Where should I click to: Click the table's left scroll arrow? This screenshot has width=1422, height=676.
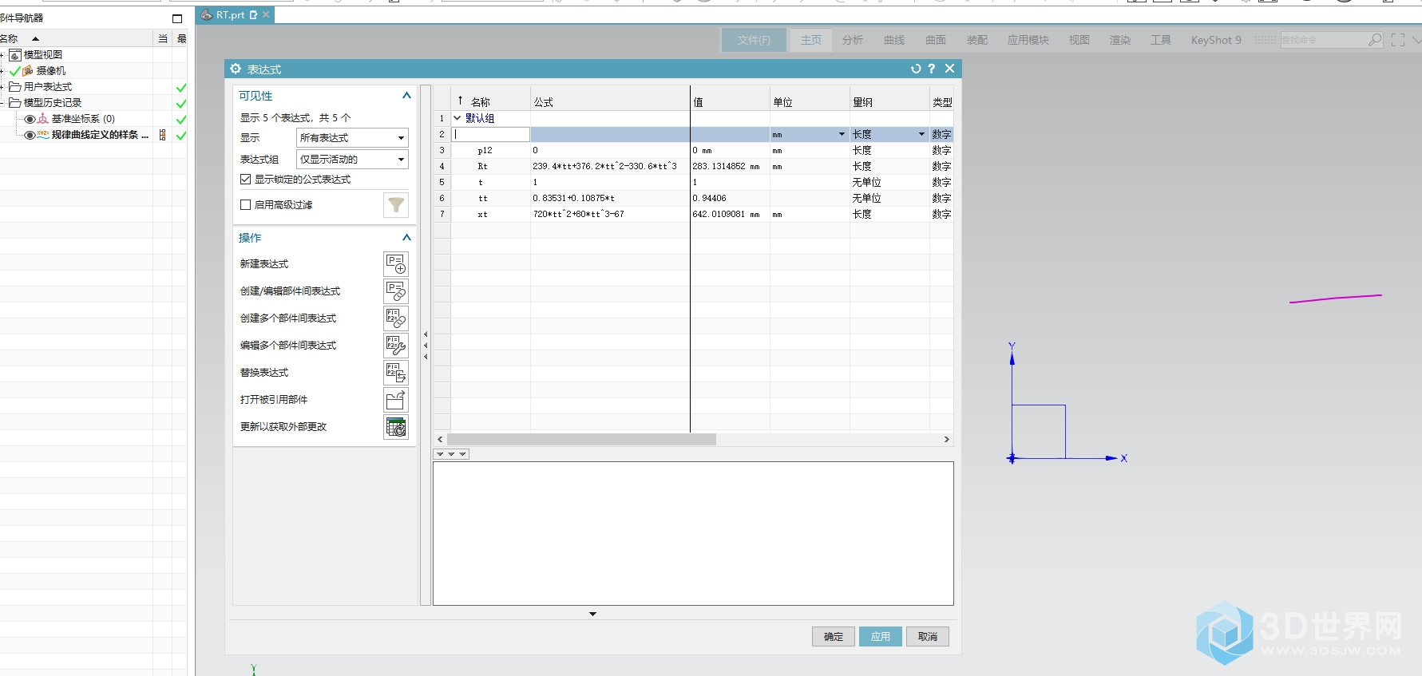(440, 439)
